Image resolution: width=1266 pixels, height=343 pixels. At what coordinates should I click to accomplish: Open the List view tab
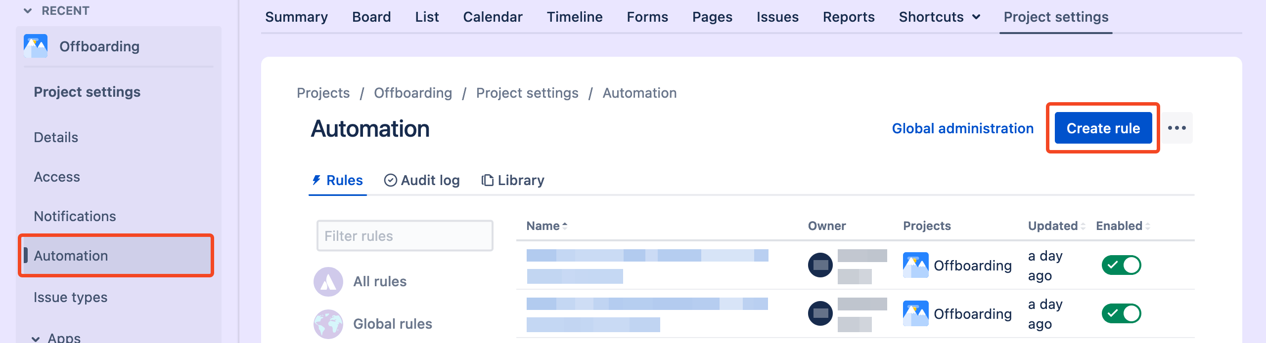pos(427,17)
